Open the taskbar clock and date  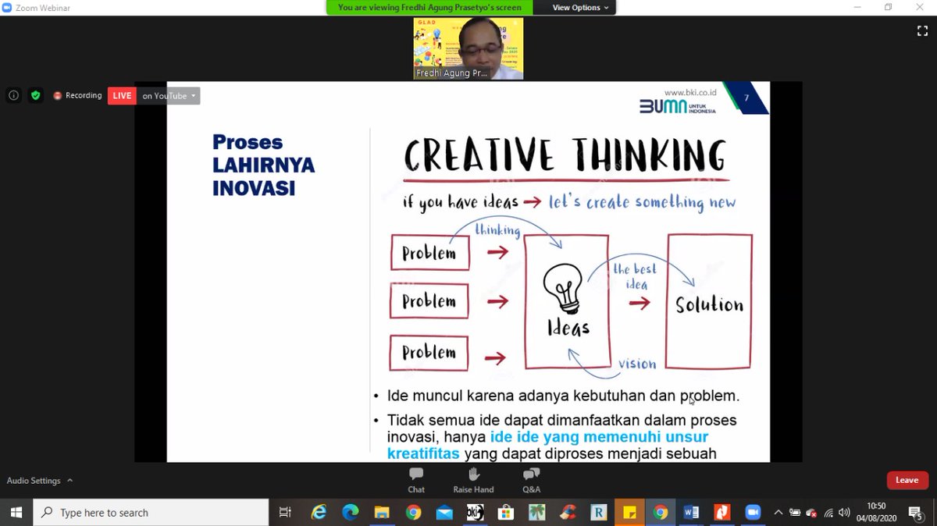click(x=877, y=512)
